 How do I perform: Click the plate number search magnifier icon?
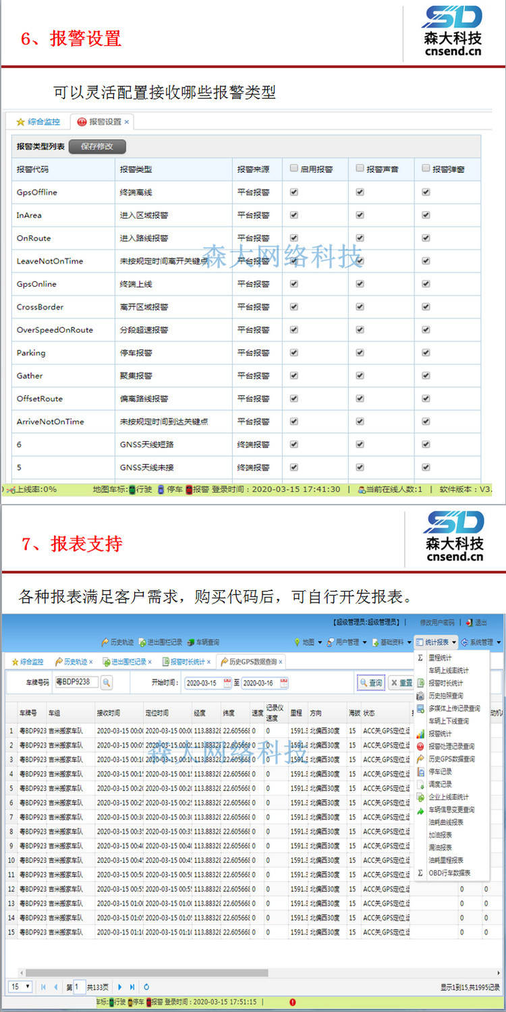(107, 683)
